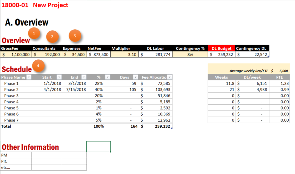Click the FTE column header
295x174 pixels.
[x=279, y=77]
